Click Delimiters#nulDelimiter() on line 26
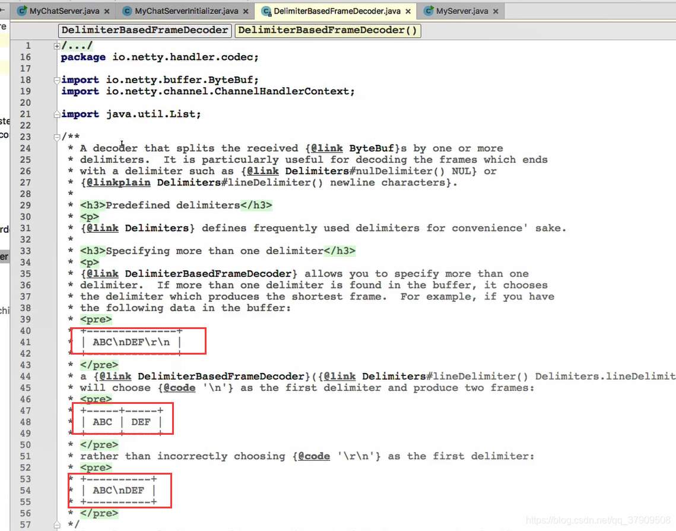Screen dimensions: 676x531 (365, 171)
